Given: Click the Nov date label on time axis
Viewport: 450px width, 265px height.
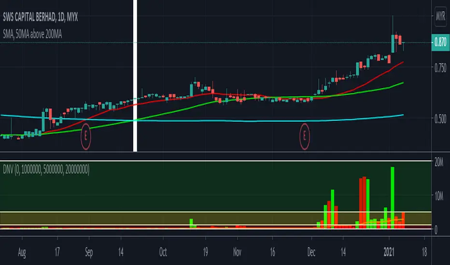Looking at the screenshot, I should click(238, 252).
